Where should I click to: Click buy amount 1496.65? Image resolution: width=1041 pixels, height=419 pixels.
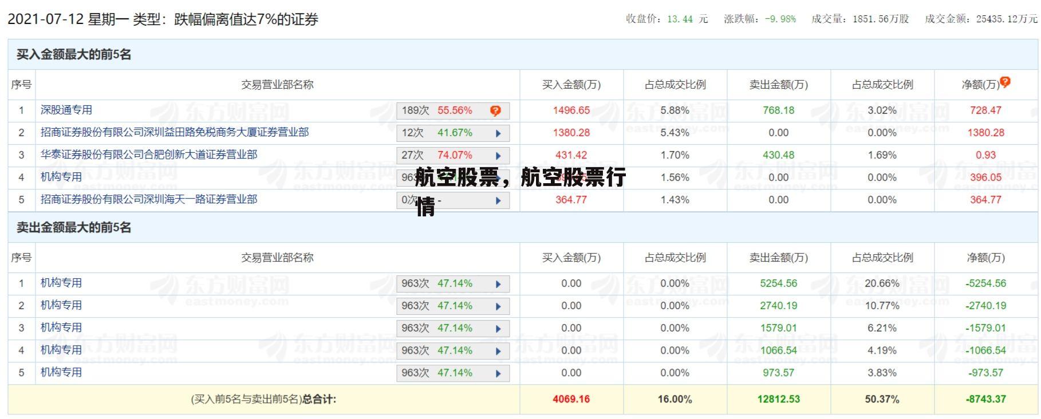pyautogui.click(x=571, y=110)
